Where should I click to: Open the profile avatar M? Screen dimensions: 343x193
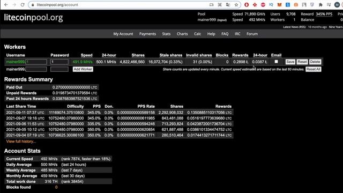point(337,5)
